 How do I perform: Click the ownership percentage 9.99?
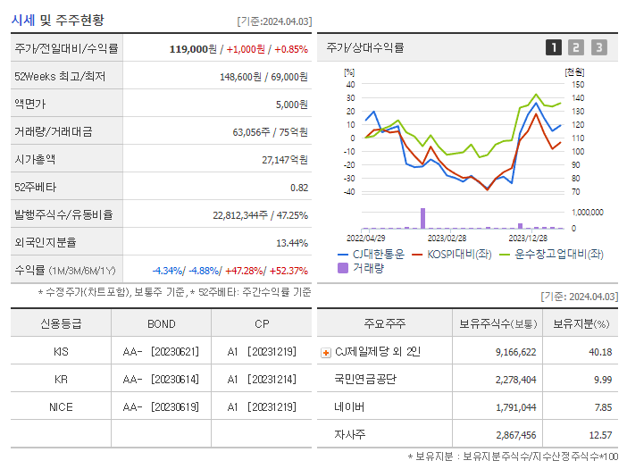tap(603, 380)
